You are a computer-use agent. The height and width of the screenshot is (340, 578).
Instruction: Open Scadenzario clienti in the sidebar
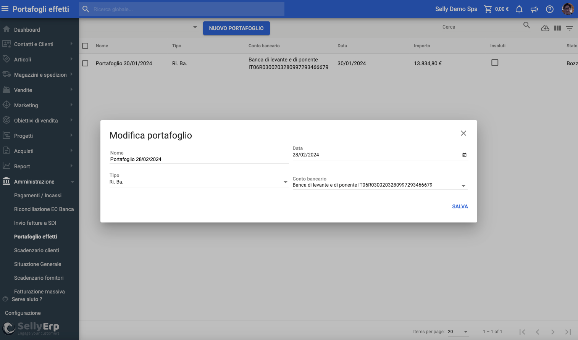pyautogui.click(x=37, y=250)
